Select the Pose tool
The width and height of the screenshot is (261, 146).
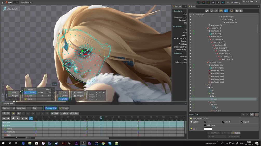(x=14, y=93)
